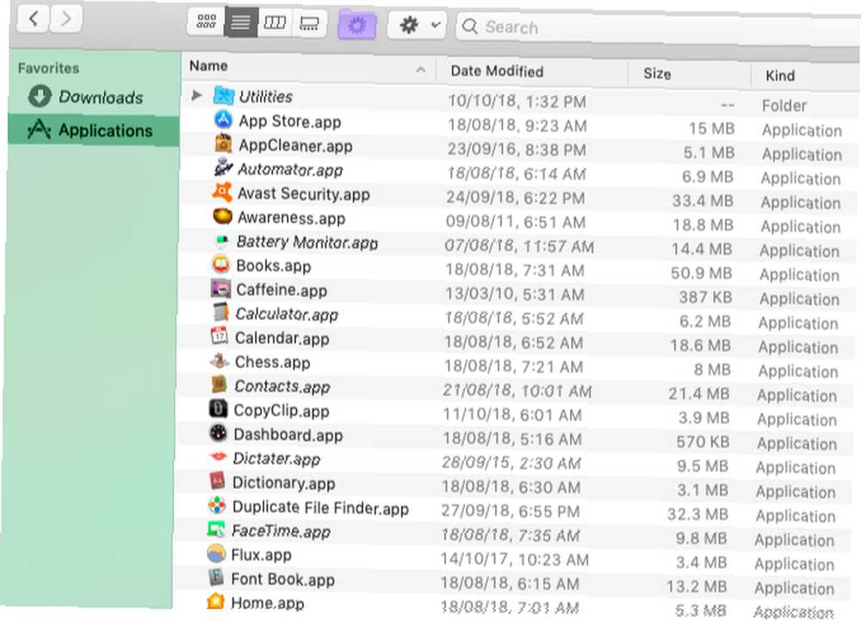Select the Utilities folder icon
Viewport: 861px width, 623px height.
(x=224, y=96)
